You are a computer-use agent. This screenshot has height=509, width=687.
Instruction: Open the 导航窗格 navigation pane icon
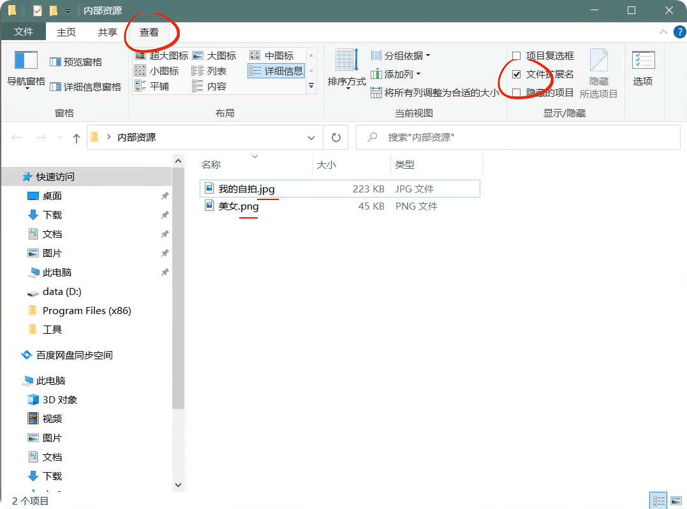click(26, 61)
